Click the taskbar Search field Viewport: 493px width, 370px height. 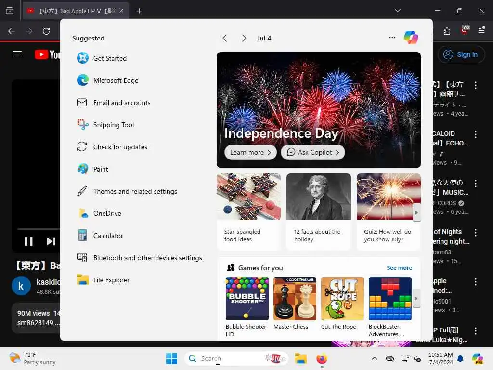[236, 358]
